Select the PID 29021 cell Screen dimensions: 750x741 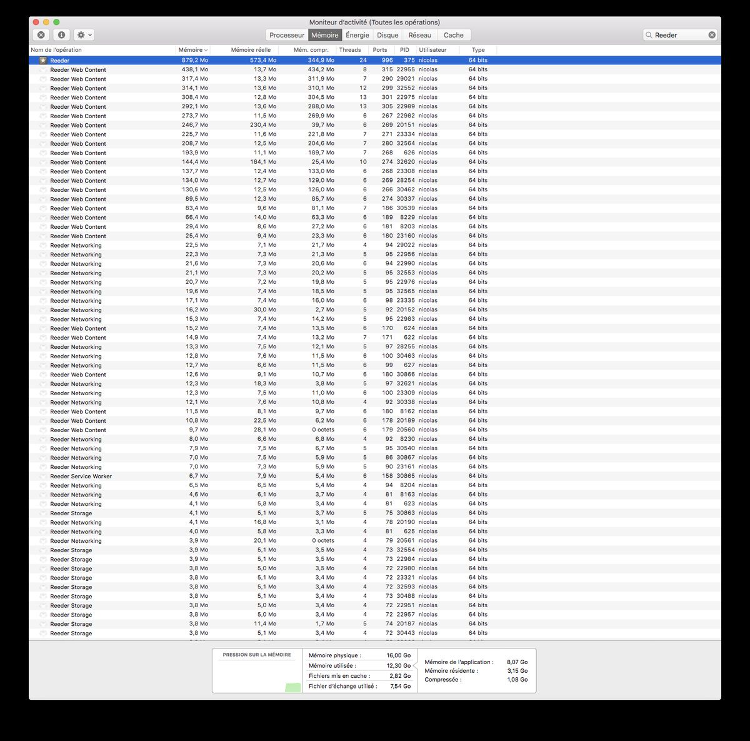(406, 79)
